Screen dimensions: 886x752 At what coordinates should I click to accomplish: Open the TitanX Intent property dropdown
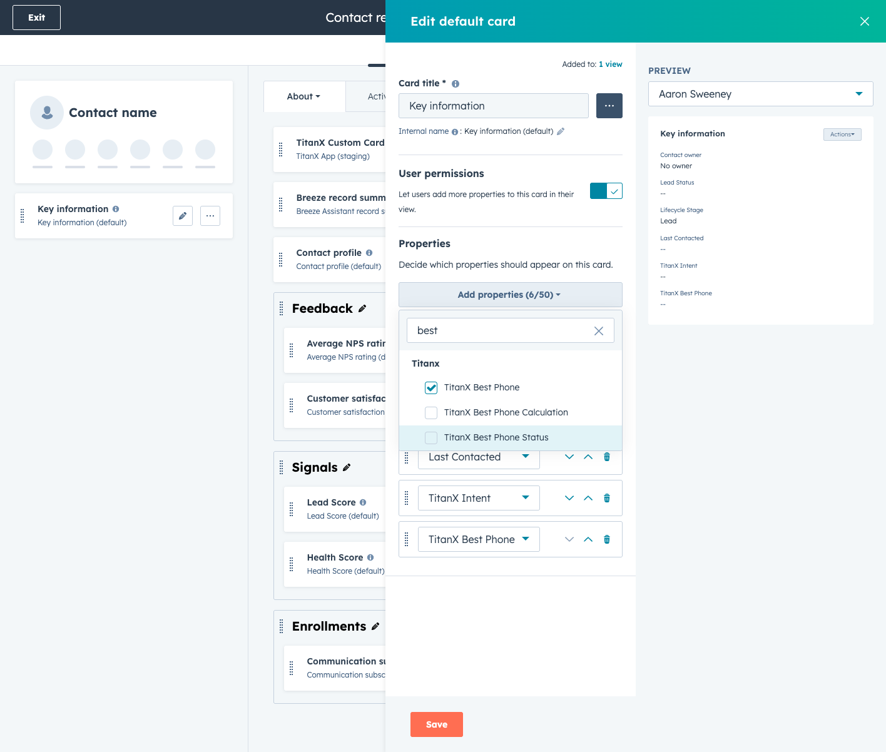(x=479, y=498)
